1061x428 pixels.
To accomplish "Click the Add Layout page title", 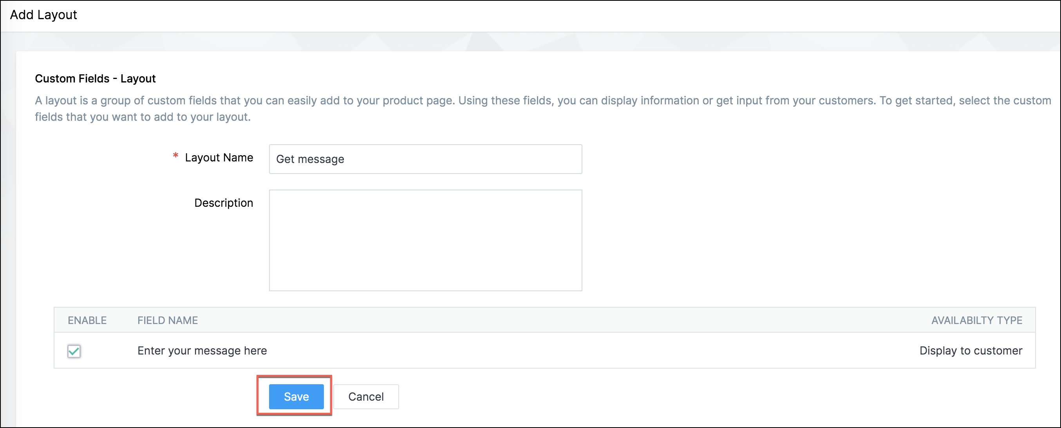I will point(43,15).
